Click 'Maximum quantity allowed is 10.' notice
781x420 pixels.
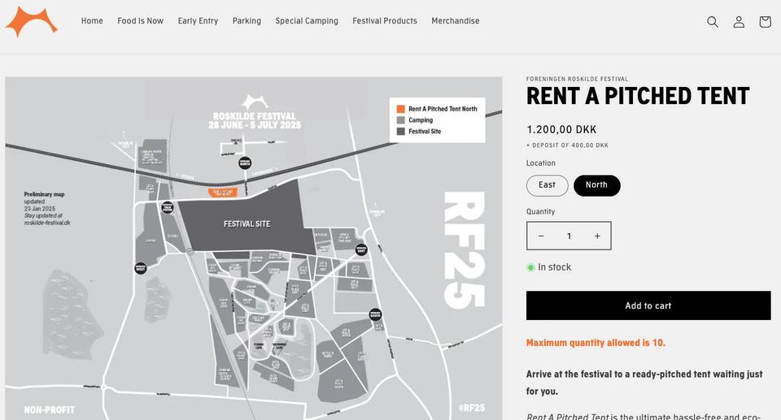click(x=596, y=343)
